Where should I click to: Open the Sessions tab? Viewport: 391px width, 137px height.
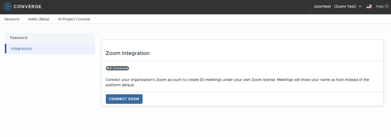click(x=12, y=19)
